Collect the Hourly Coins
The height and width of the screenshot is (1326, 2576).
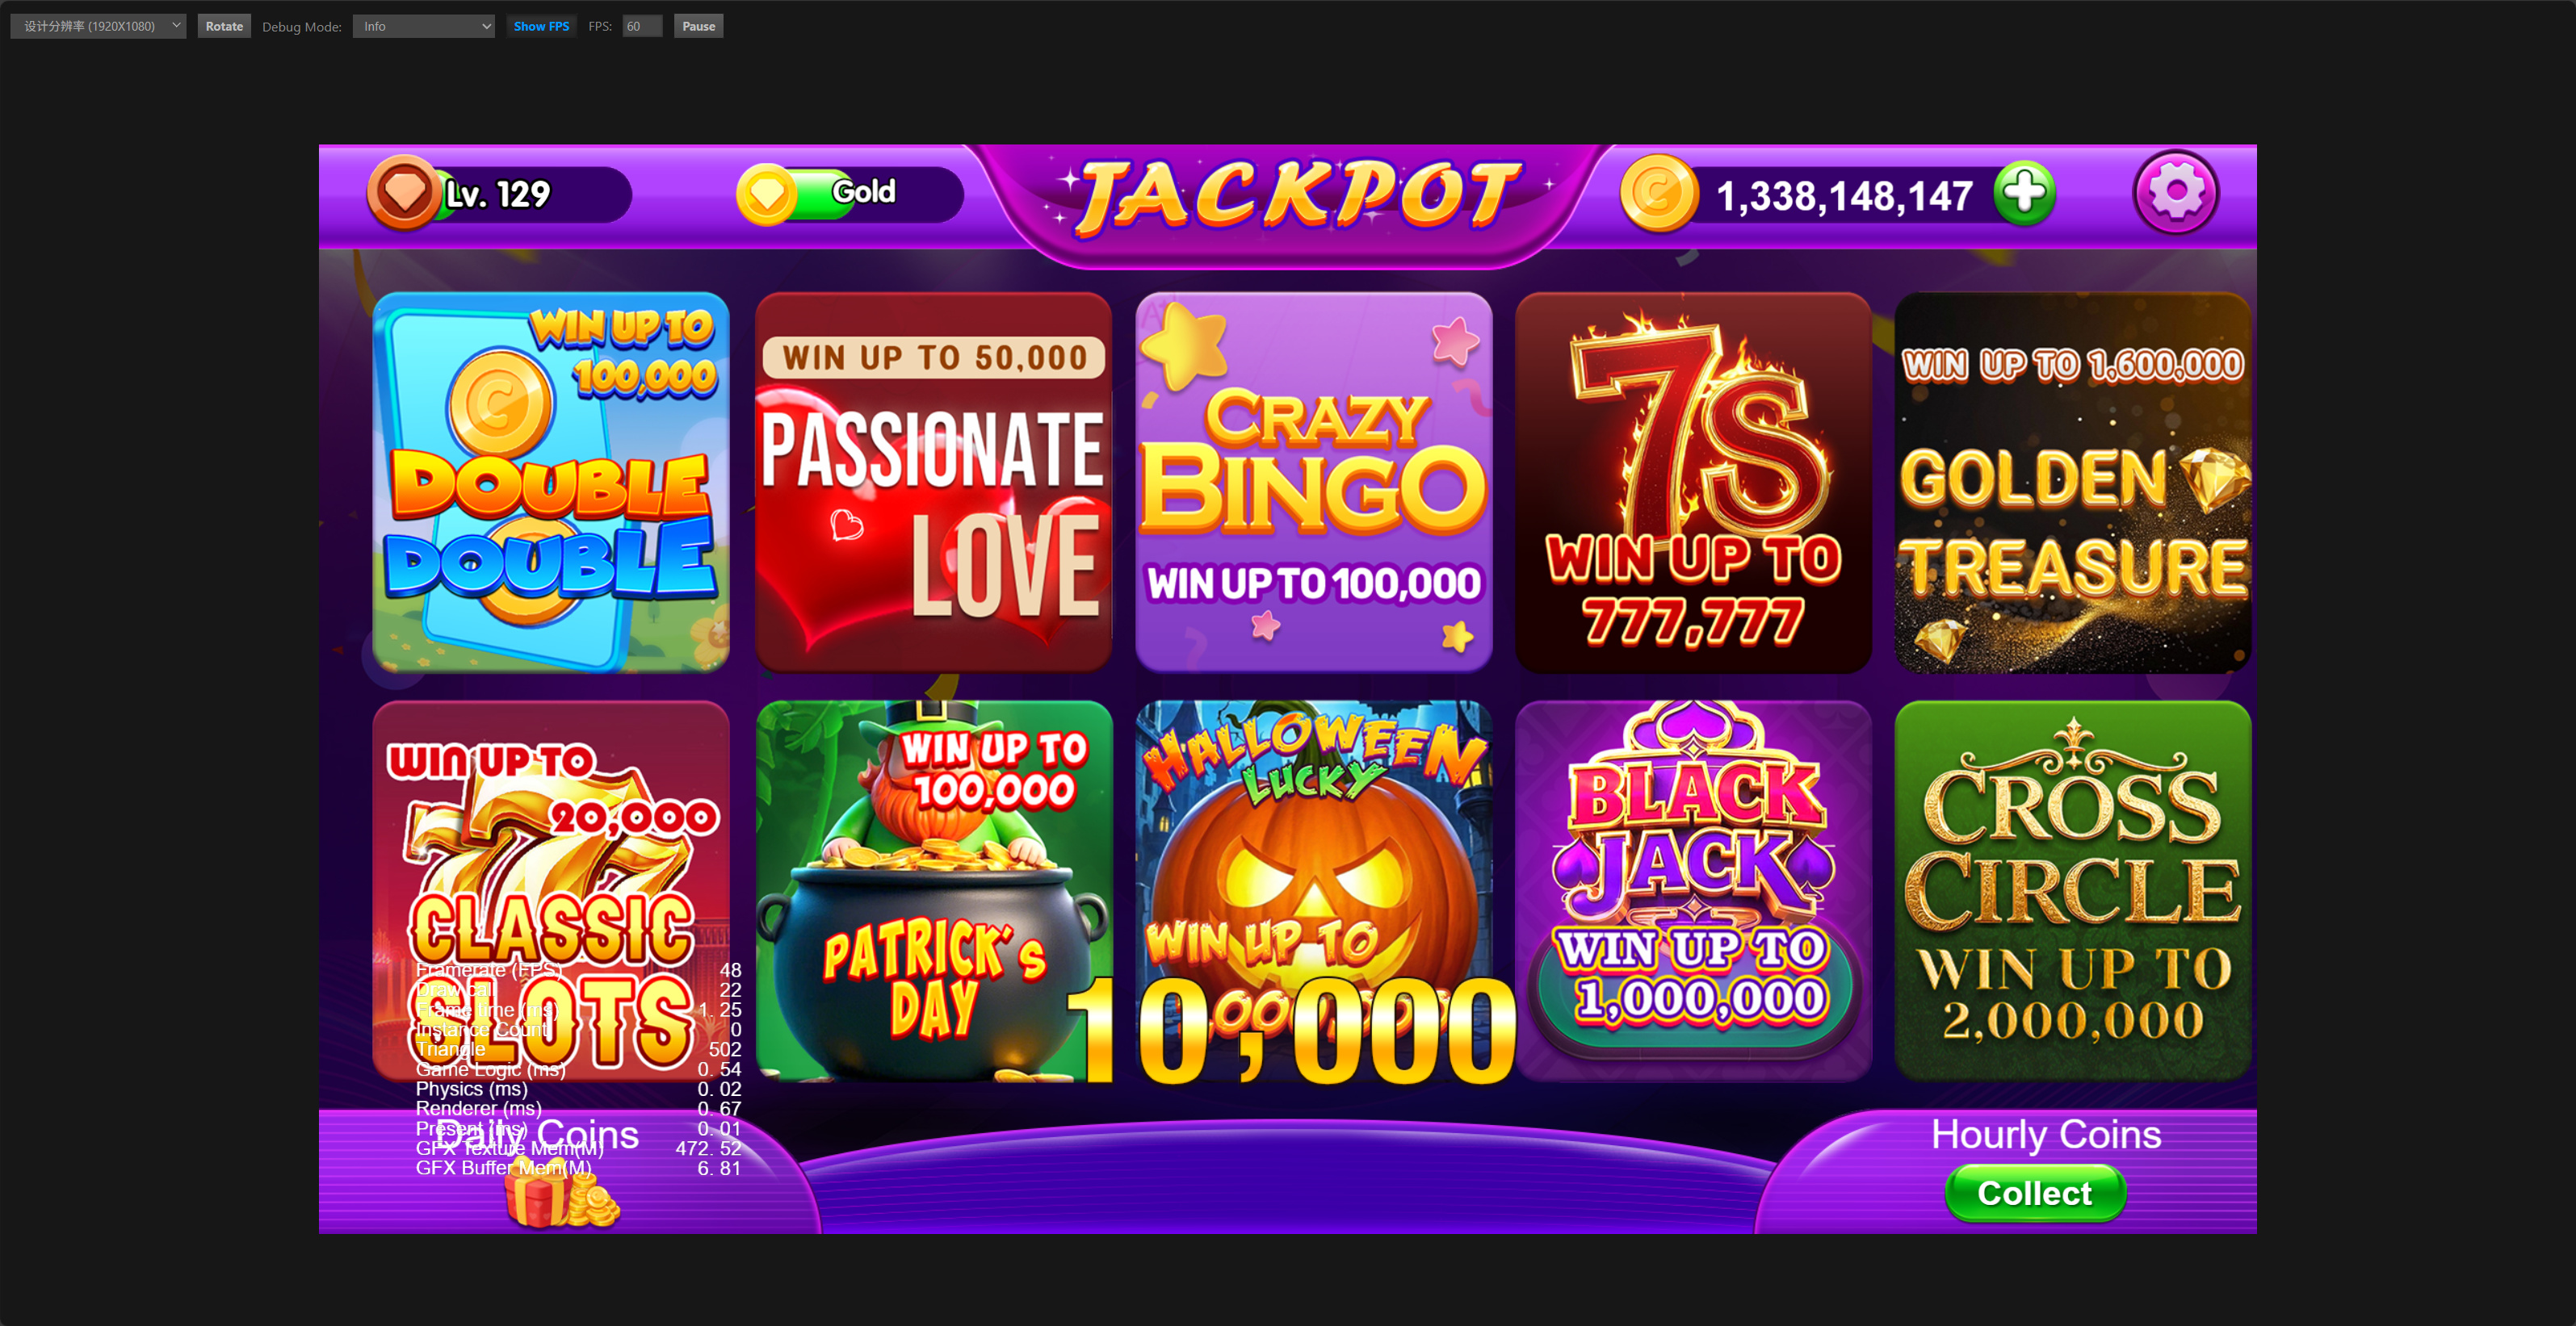click(2034, 1193)
